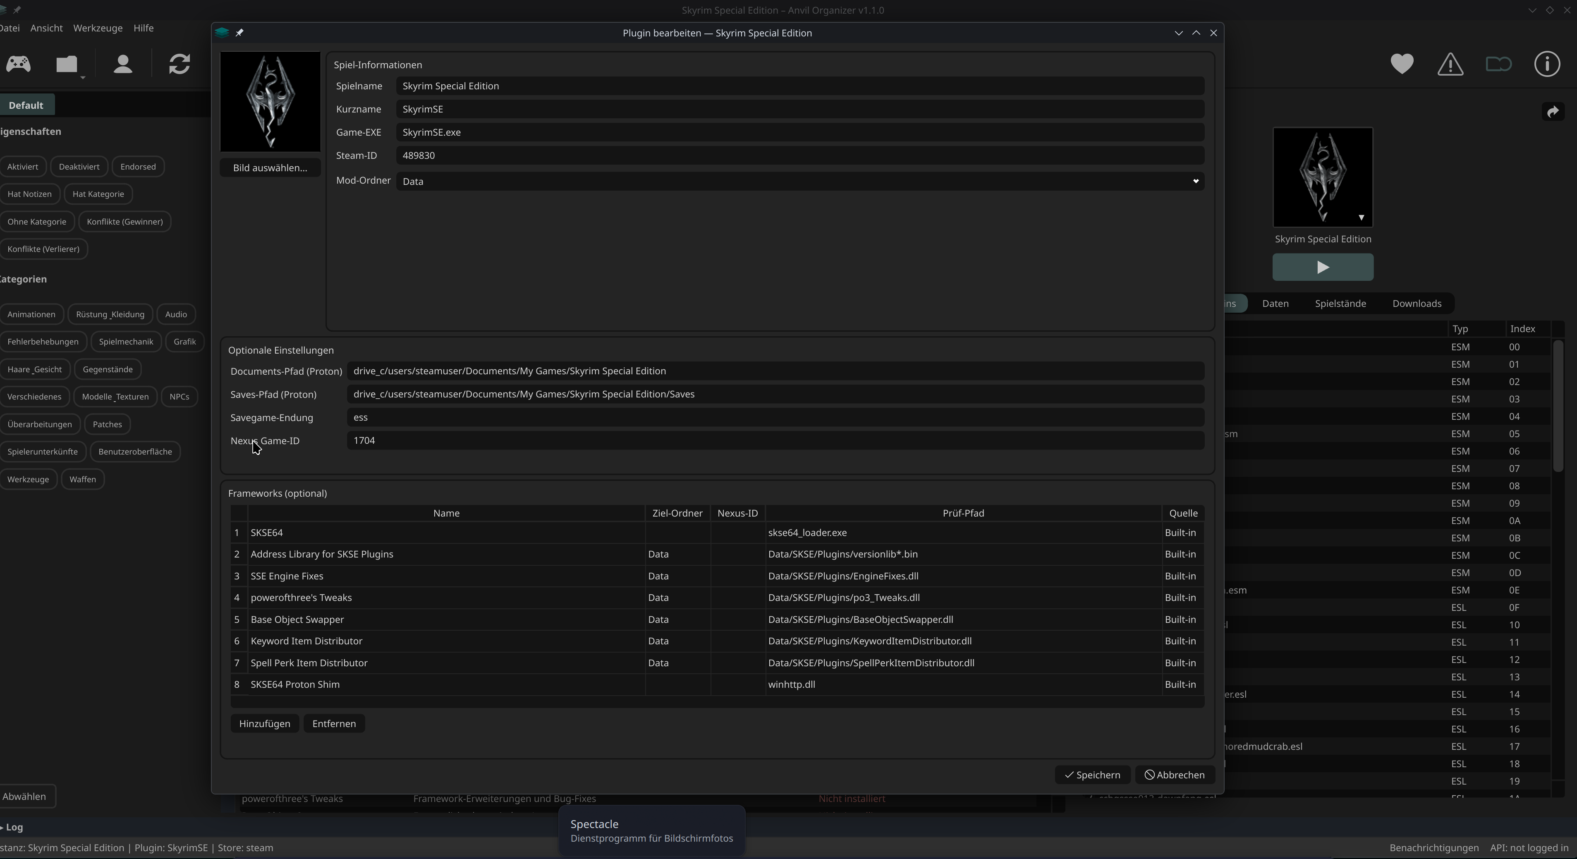Toggle the Endorsed filter
The image size is (1577, 859).
coord(138,166)
